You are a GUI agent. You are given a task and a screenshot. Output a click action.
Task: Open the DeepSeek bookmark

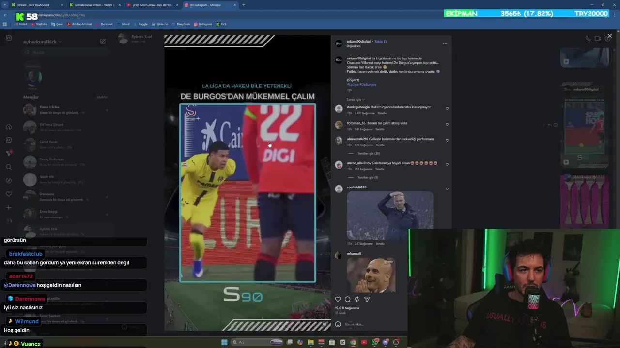pos(181,24)
